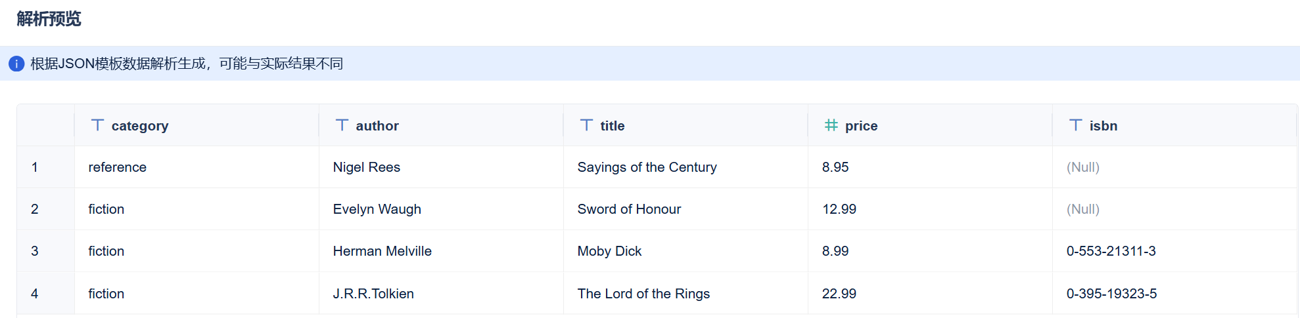The width and height of the screenshot is (1300, 318).
Task: Click row number 3 in the table
Action: coord(34,251)
